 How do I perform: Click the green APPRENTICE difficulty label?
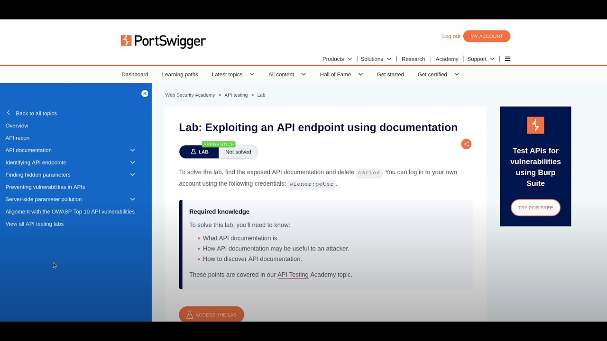pyautogui.click(x=219, y=144)
